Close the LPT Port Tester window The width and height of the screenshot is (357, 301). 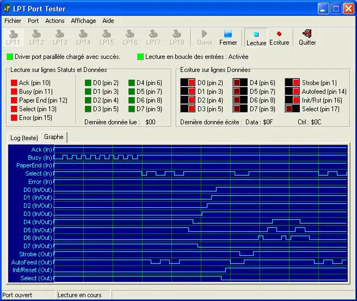point(348,9)
